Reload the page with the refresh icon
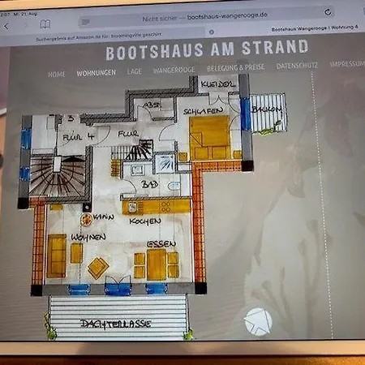The height and width of the screenshot is (365, 365). tap(328, 12)
